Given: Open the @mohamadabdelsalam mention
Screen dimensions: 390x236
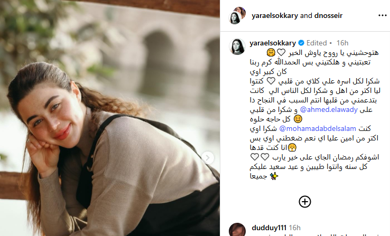Looking at the screenshot, I should 318,128.
